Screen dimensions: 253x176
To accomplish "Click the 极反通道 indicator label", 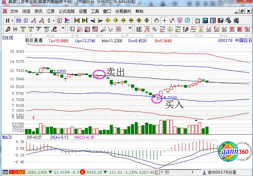I will coord(34,40).
